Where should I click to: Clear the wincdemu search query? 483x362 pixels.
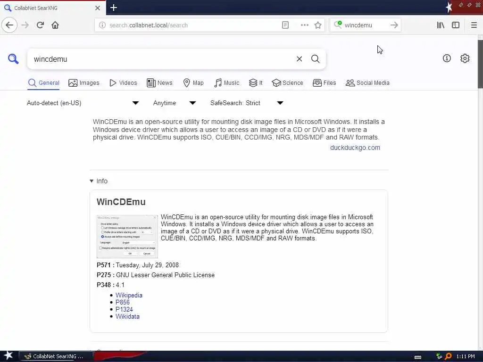click(299, 59)
